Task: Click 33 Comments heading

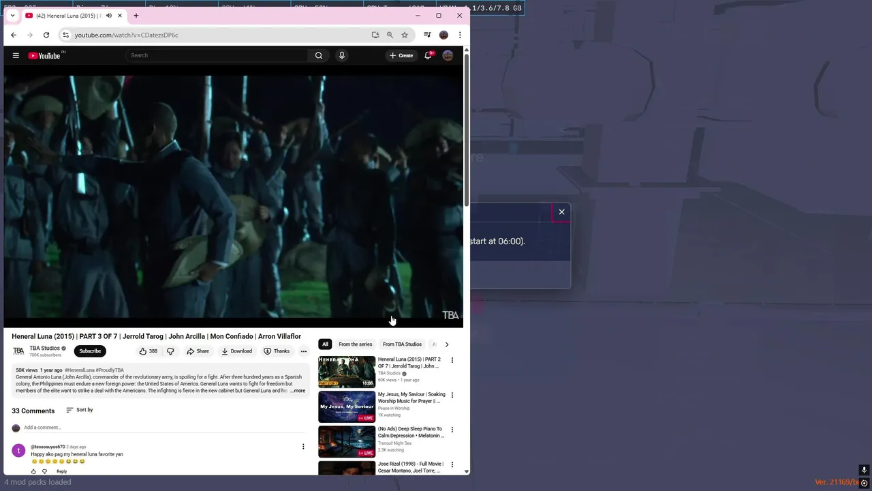Action: (x=33, y=411)
